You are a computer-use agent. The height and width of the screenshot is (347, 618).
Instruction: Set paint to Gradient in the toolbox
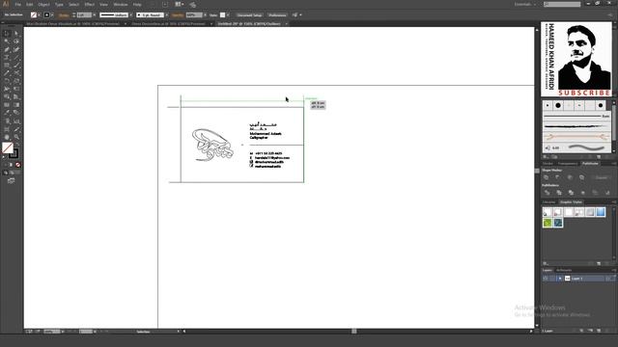tap(11, 165)
